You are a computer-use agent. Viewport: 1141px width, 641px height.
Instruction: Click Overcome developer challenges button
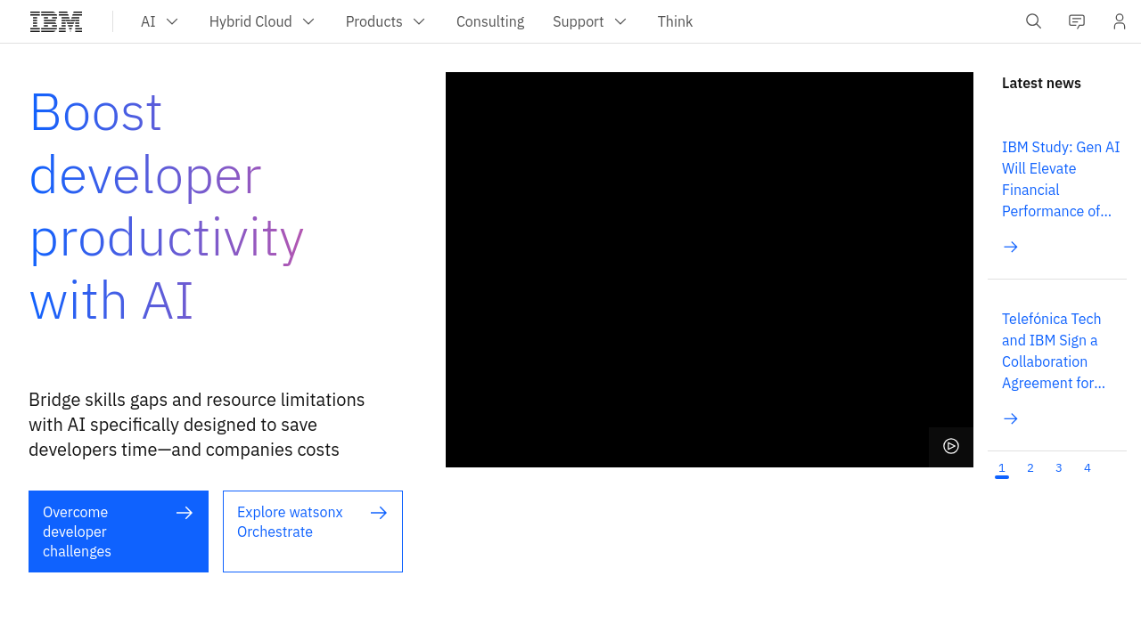point(119,531)
